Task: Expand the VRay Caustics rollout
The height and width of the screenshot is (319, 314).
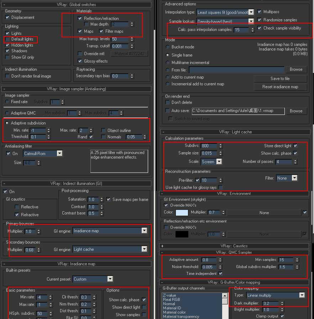Action: (234, 246)
